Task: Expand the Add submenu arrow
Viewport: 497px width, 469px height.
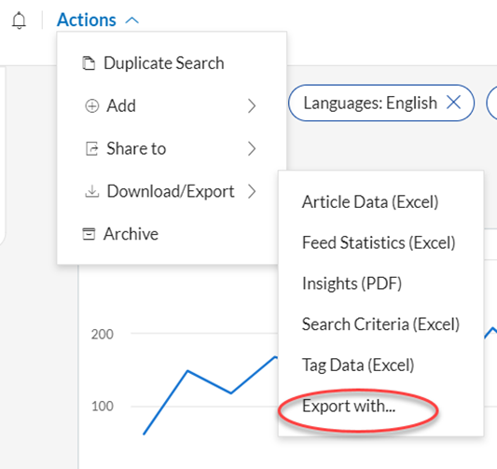Action: tap(252, 106)
